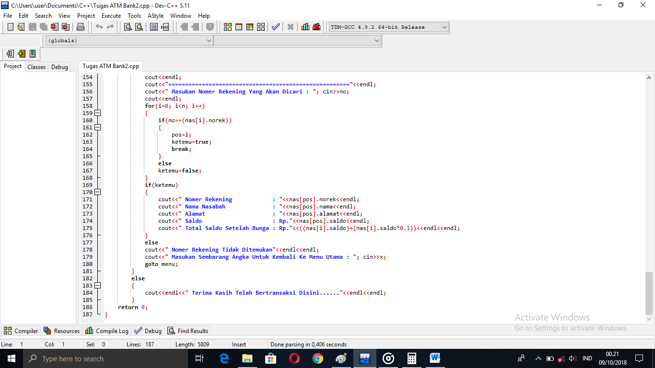Rebuild all files using the Rebuild icon

pos(260,27)
